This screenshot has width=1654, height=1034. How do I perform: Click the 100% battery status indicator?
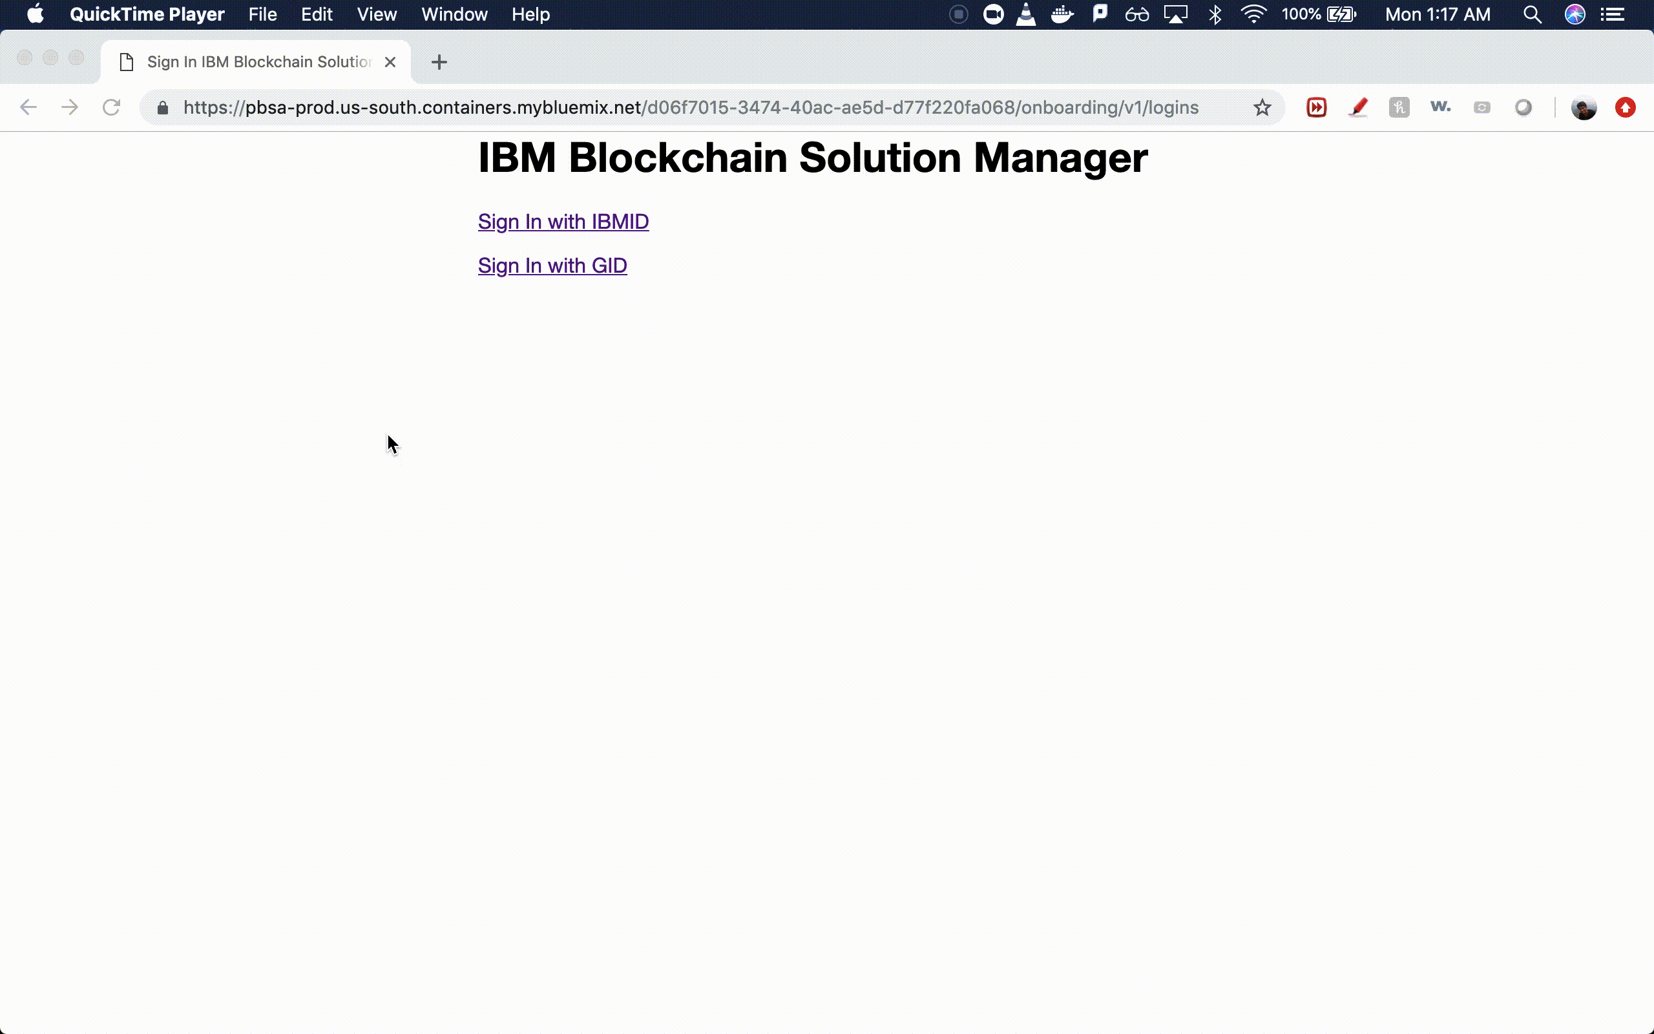pyautogui.click(x=1319, y=14)
